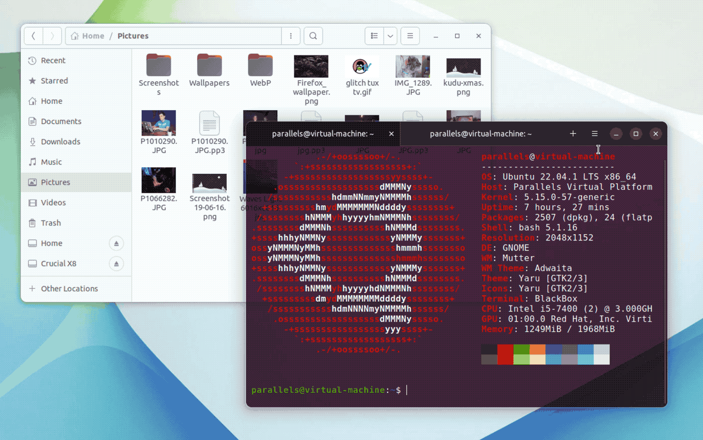Open the house-icon Home folder in sidebar

tap(76, 101)
